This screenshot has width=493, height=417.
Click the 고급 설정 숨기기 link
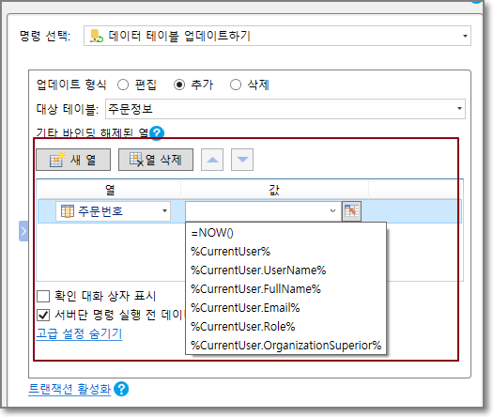79,333
